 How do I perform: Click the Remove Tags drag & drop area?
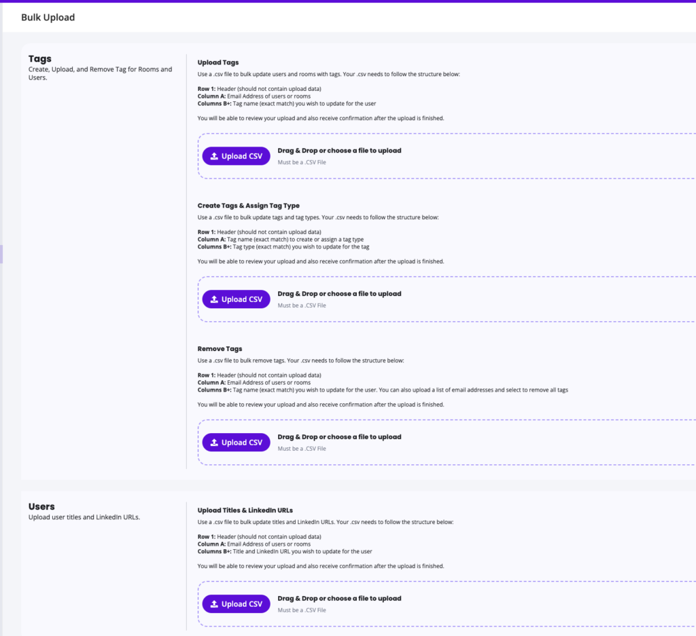click(x=447, y=443)
